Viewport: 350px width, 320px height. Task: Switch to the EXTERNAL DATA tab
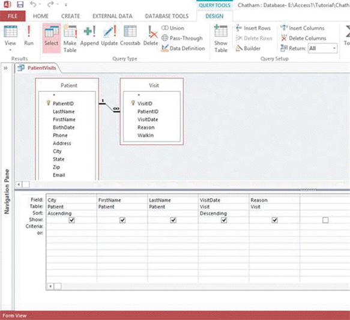(x=112, y=16)
